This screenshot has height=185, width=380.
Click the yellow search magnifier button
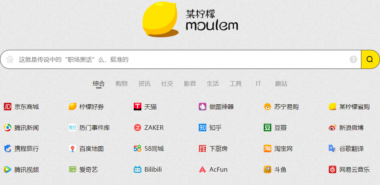[x=370, y=59]
